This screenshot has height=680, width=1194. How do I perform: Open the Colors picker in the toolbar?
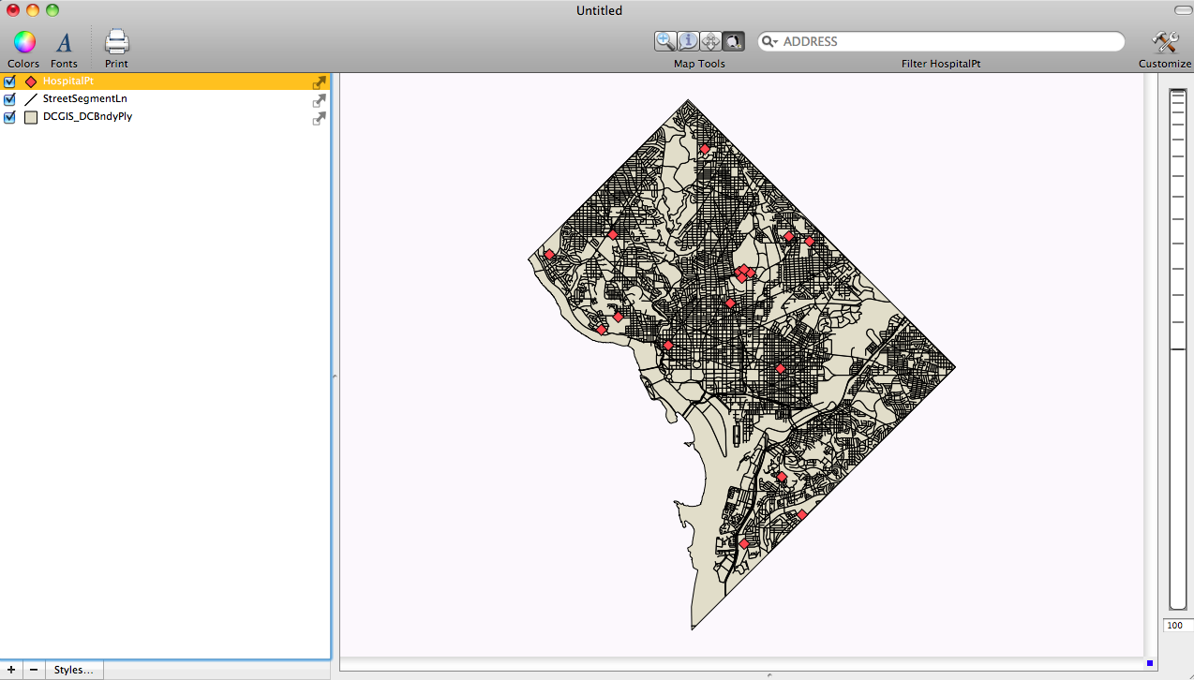(x=23, y=42)
